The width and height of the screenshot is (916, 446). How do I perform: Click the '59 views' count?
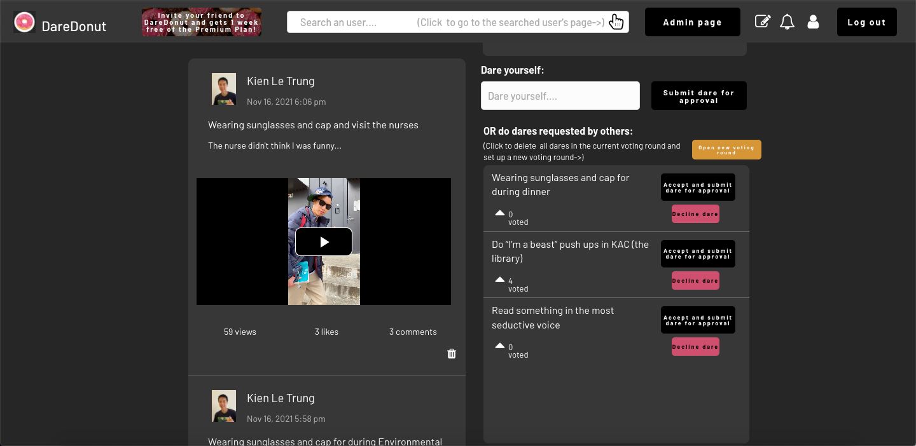[240, 332]
